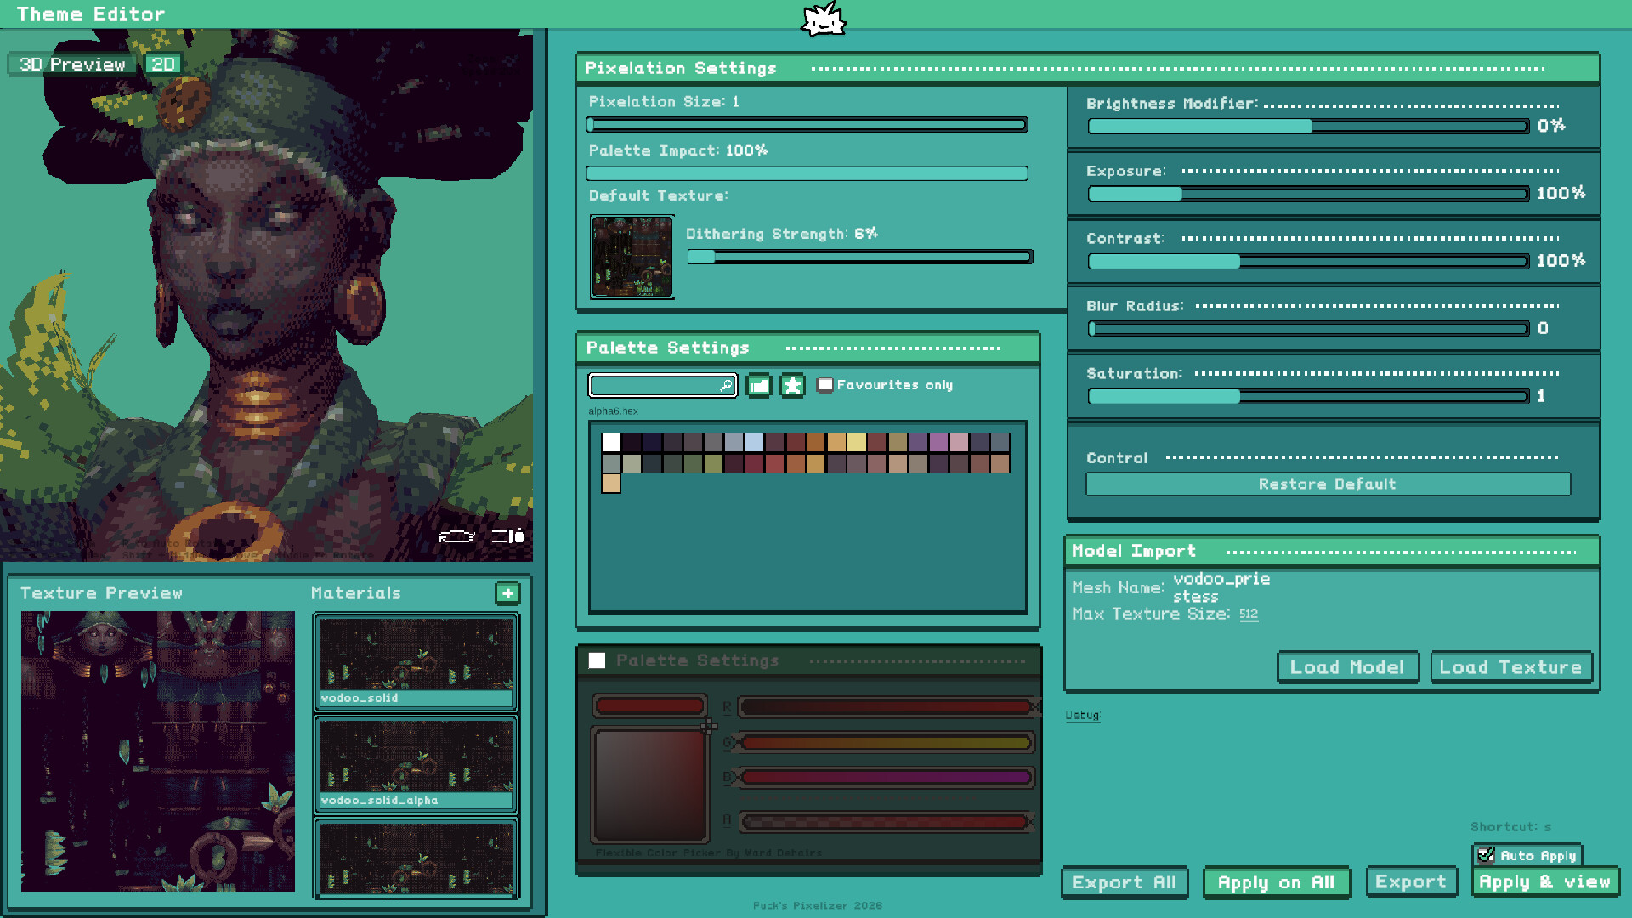Screen dimensions: 1632x918
Task: Click the Load Model button
Action: point(1347,666)
